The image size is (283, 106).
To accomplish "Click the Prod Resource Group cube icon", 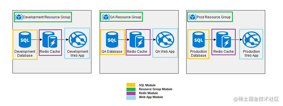I will pos(192,17).
